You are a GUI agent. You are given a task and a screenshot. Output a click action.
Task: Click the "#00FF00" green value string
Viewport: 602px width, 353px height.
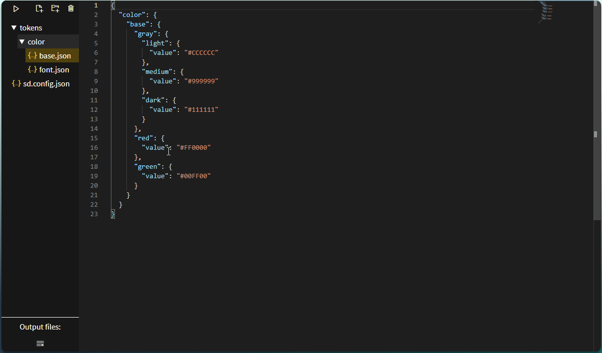(194, 176)
